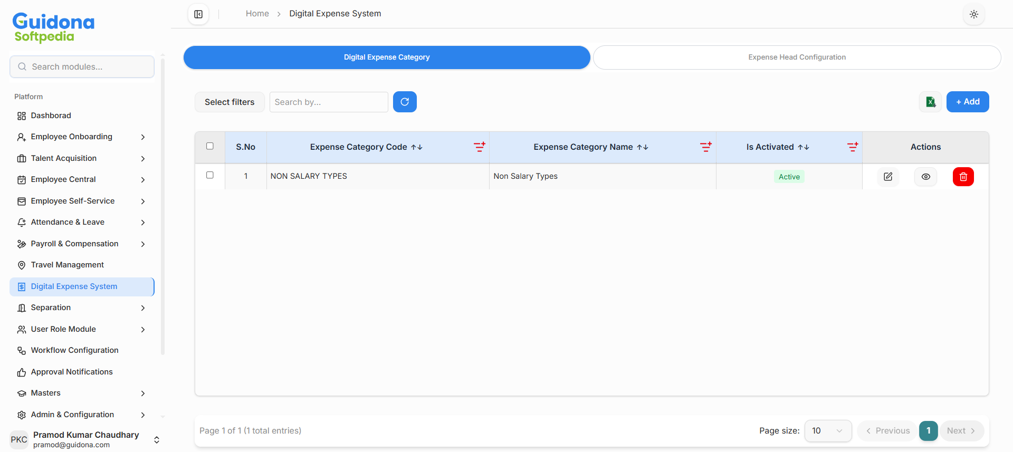Screen dimensions: 1013x452
Task: View NON SALARY TYPES details via eye icon
Action: click(x=925, y=177)
